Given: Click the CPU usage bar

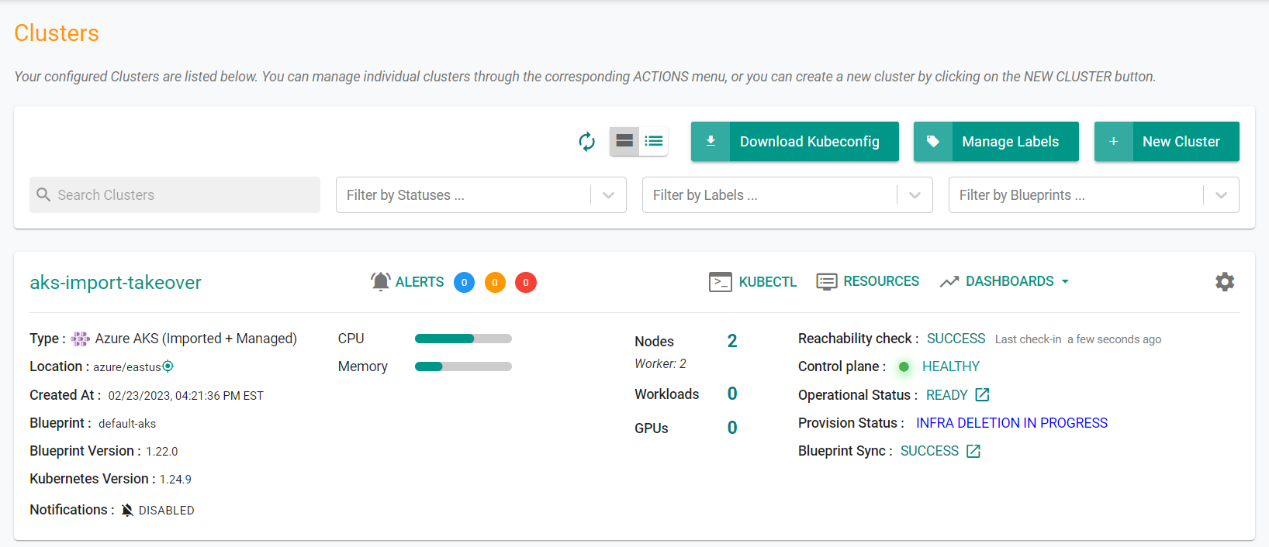Looking at the screenshot, I should (x=463, y=339).
